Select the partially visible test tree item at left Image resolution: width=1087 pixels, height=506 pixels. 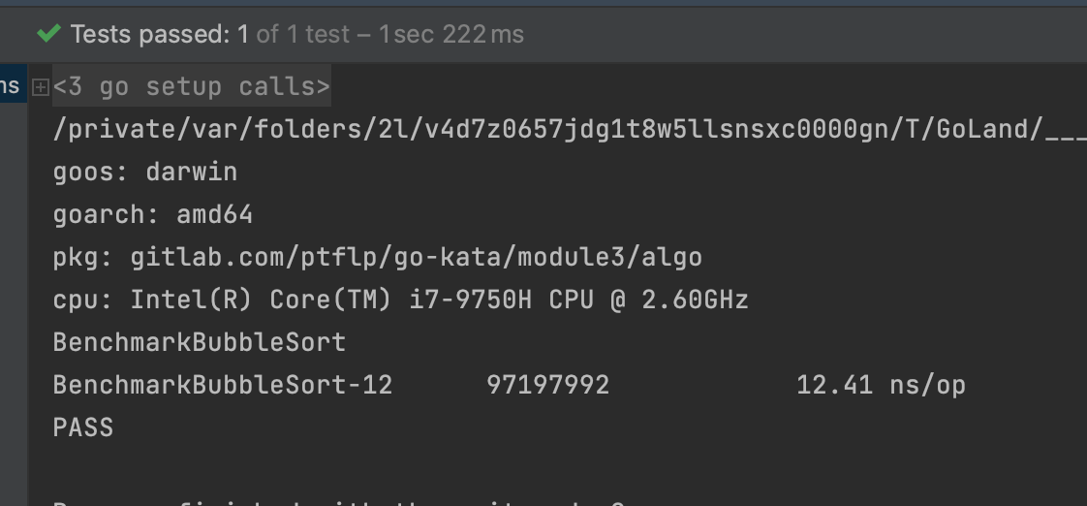pyautogui.click(x=11, y=86)
